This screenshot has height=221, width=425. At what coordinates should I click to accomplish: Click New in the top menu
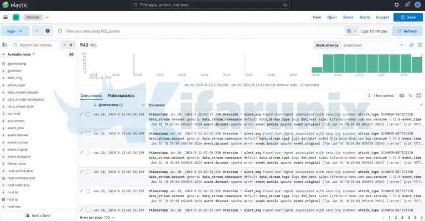point(317,17)
